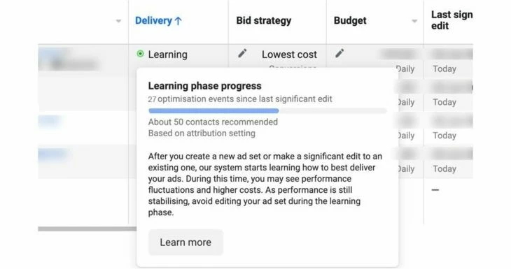Click the Learning delivery status text
511x269 pixels.
(x=167, y=54)
